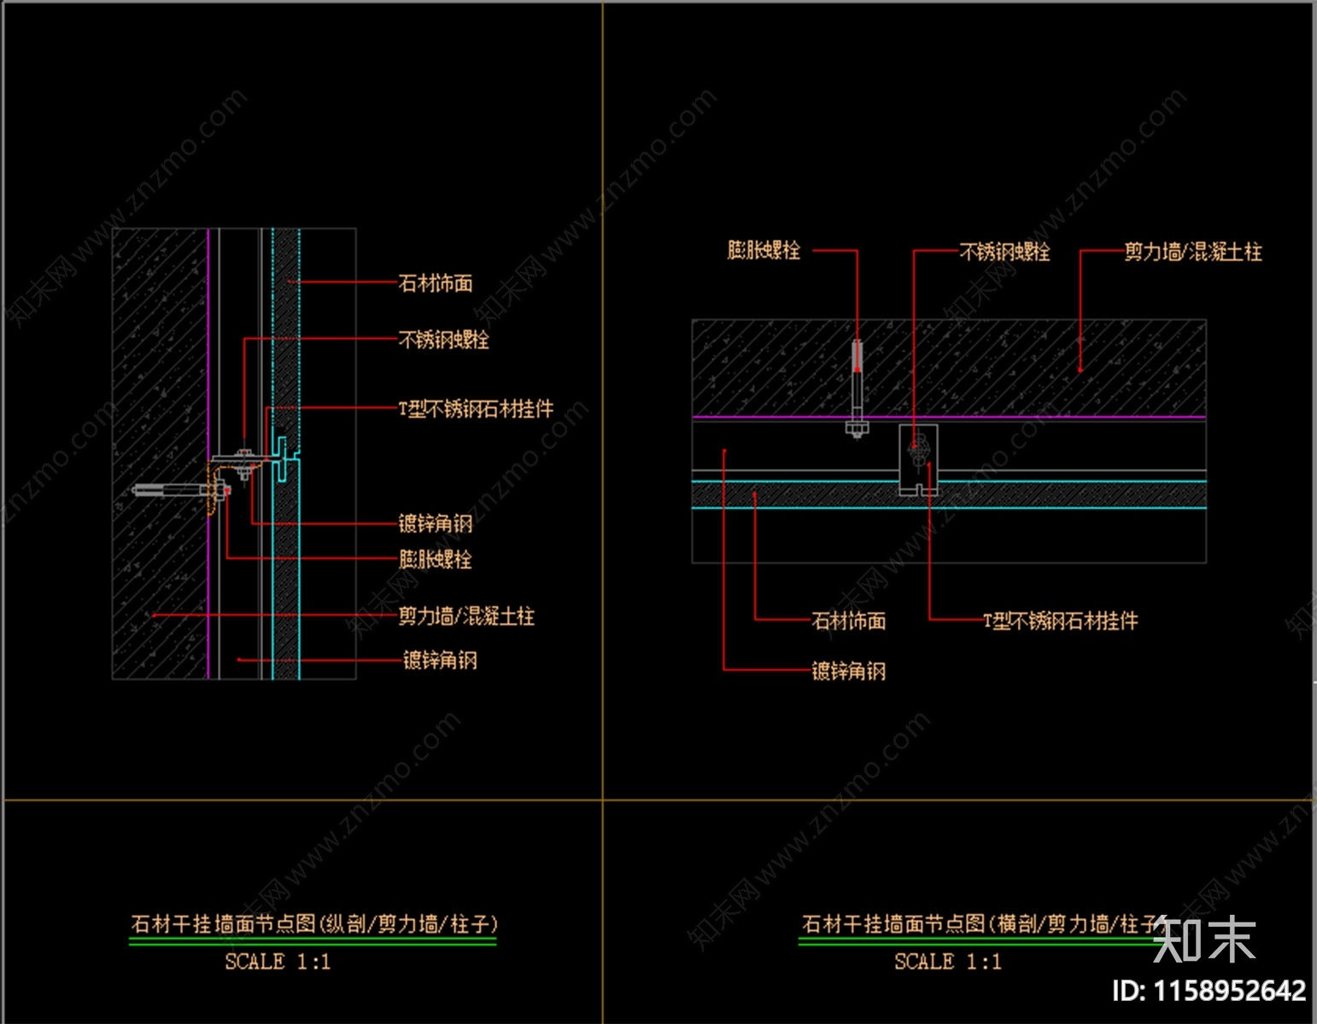This screenshot has height=1024, width=1317.
Task: Click the bottom 镀锌角钢 label in left drawing
Action: point(440,660)
